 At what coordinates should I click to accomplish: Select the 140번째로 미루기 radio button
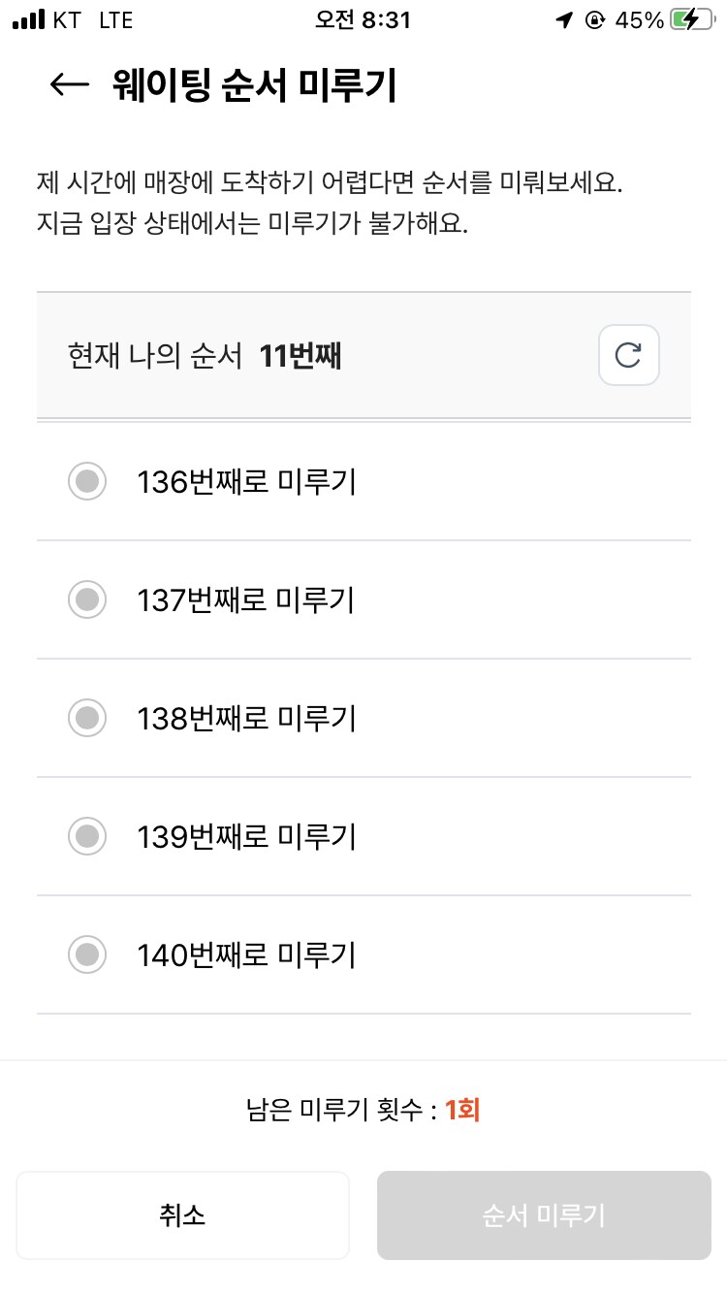(87, 954)
